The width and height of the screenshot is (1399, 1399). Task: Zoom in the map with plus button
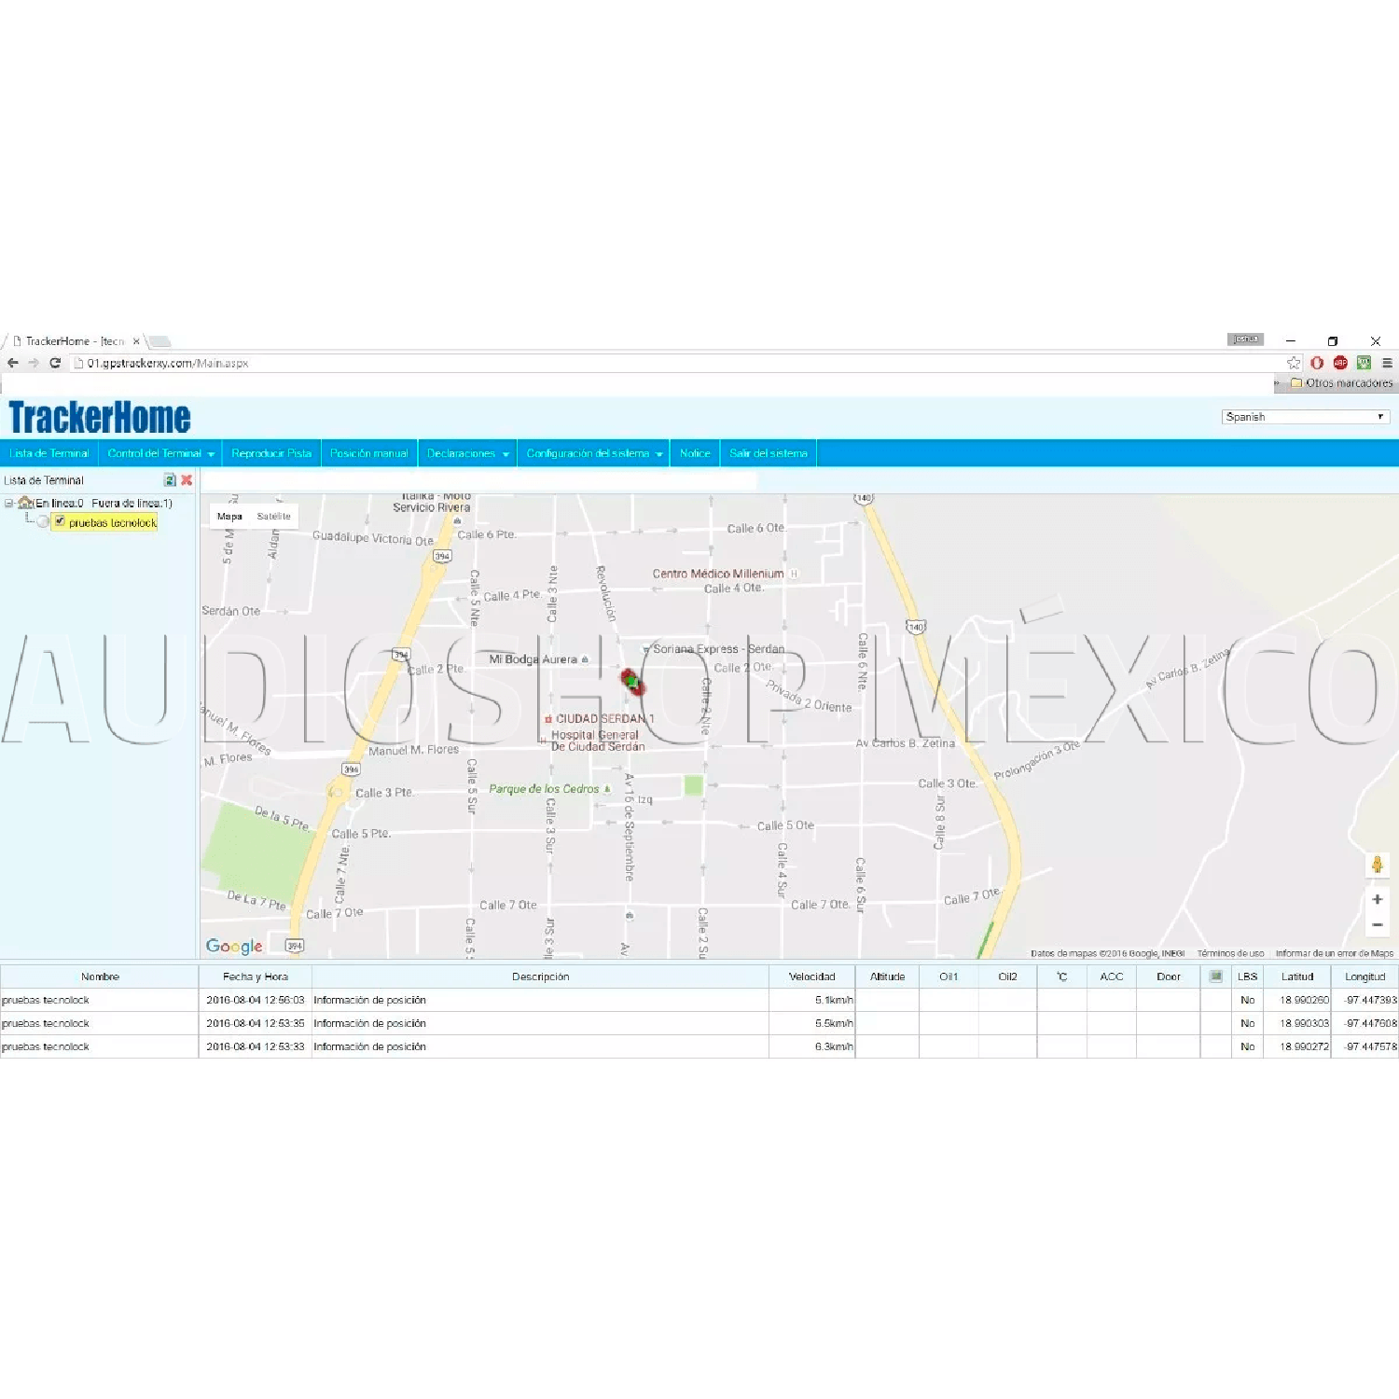point(1377,899)
